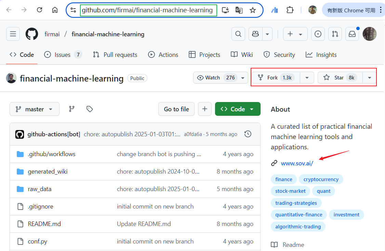This screenshot has width=385, height=251.
Task: Open the commit history icon
Action: point(248,134)
